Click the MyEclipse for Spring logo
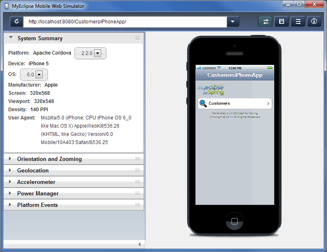Viewport: 327px width, 252px height. click(211, 90)
